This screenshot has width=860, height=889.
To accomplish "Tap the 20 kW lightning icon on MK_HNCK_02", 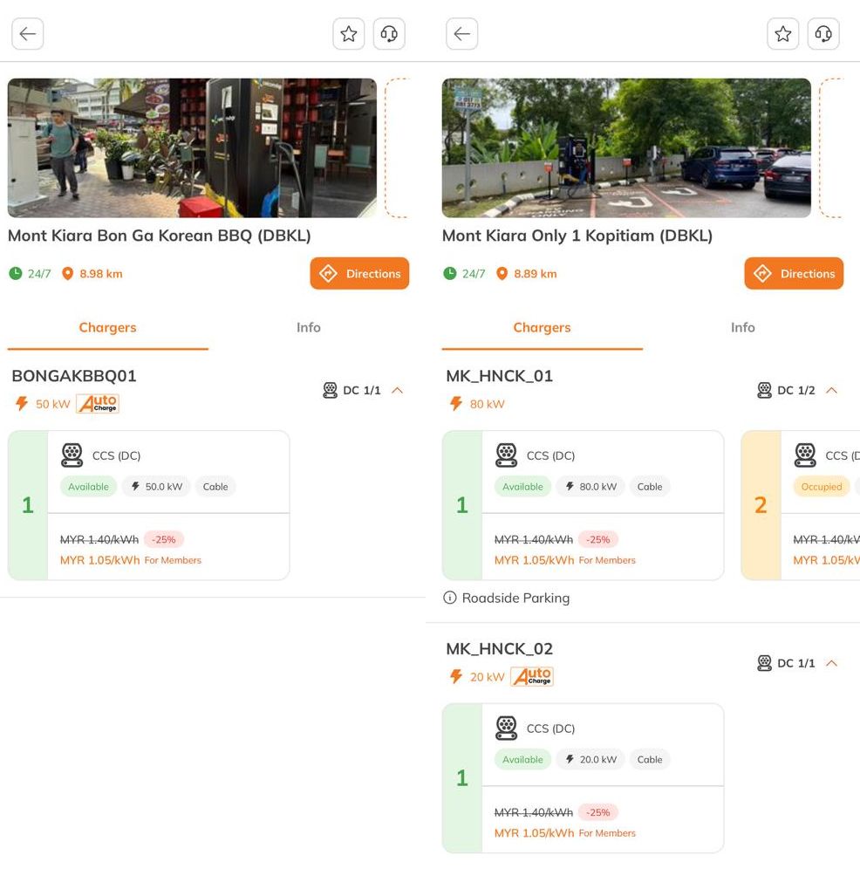I will [x=456, y=676].
